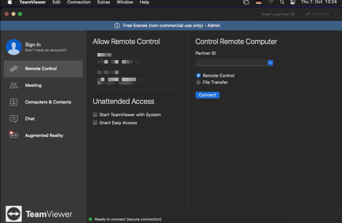Image resolution: width=342 pixels, height=223 pixels.
Task: Click the Augmented Reality headset icon
Action: (x=13, y=135)
